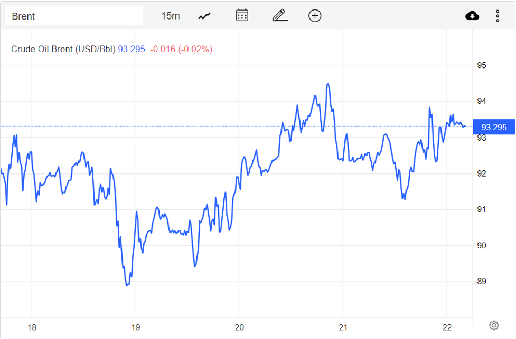Open chart settings gear icon
This screenshot has width=516, height=339.
[494, 325]
